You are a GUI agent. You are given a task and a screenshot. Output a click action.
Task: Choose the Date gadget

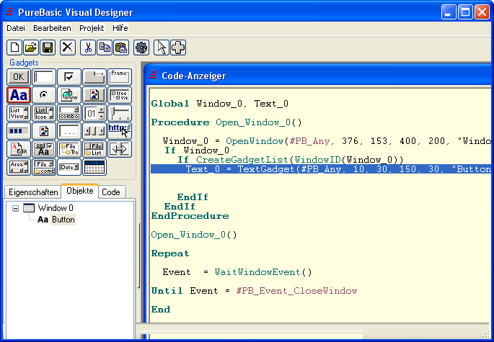pos(69,167)
